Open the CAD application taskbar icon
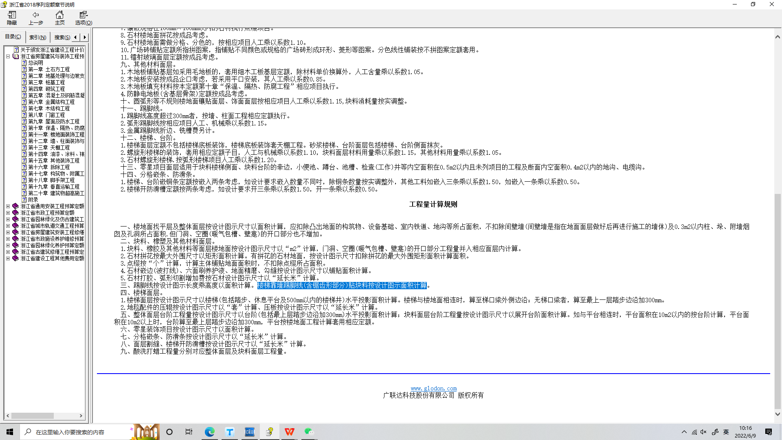The height and width of the screenshot is (440, 782). [x=250, y=432]
